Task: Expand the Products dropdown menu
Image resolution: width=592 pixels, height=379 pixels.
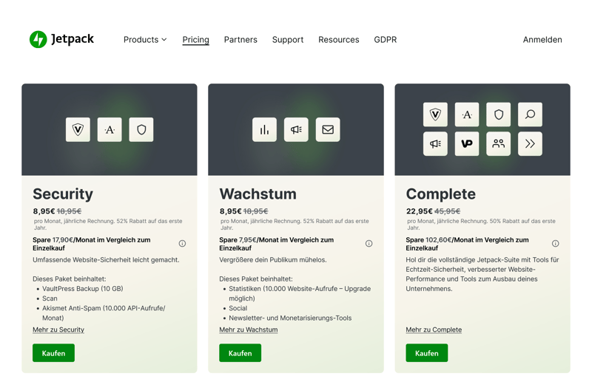Action: [145, 40]
